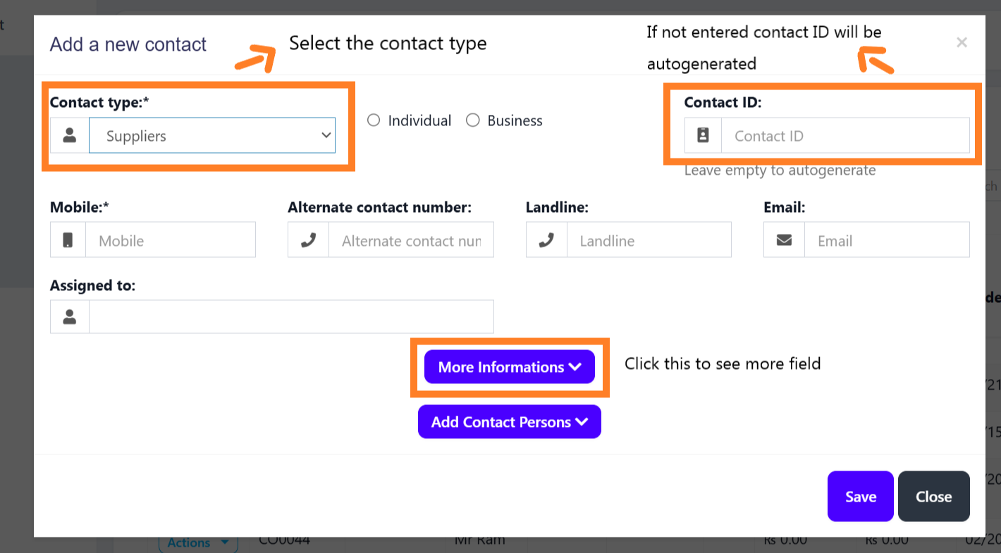Click the envelope icon beside Email field
The height and width of the screenshot is (553, 1001).
[784, 240]
